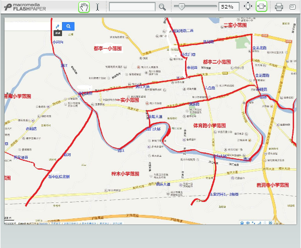301x248 pixels.
Task: Click the map search input box
Action: [x=27, y=26]
